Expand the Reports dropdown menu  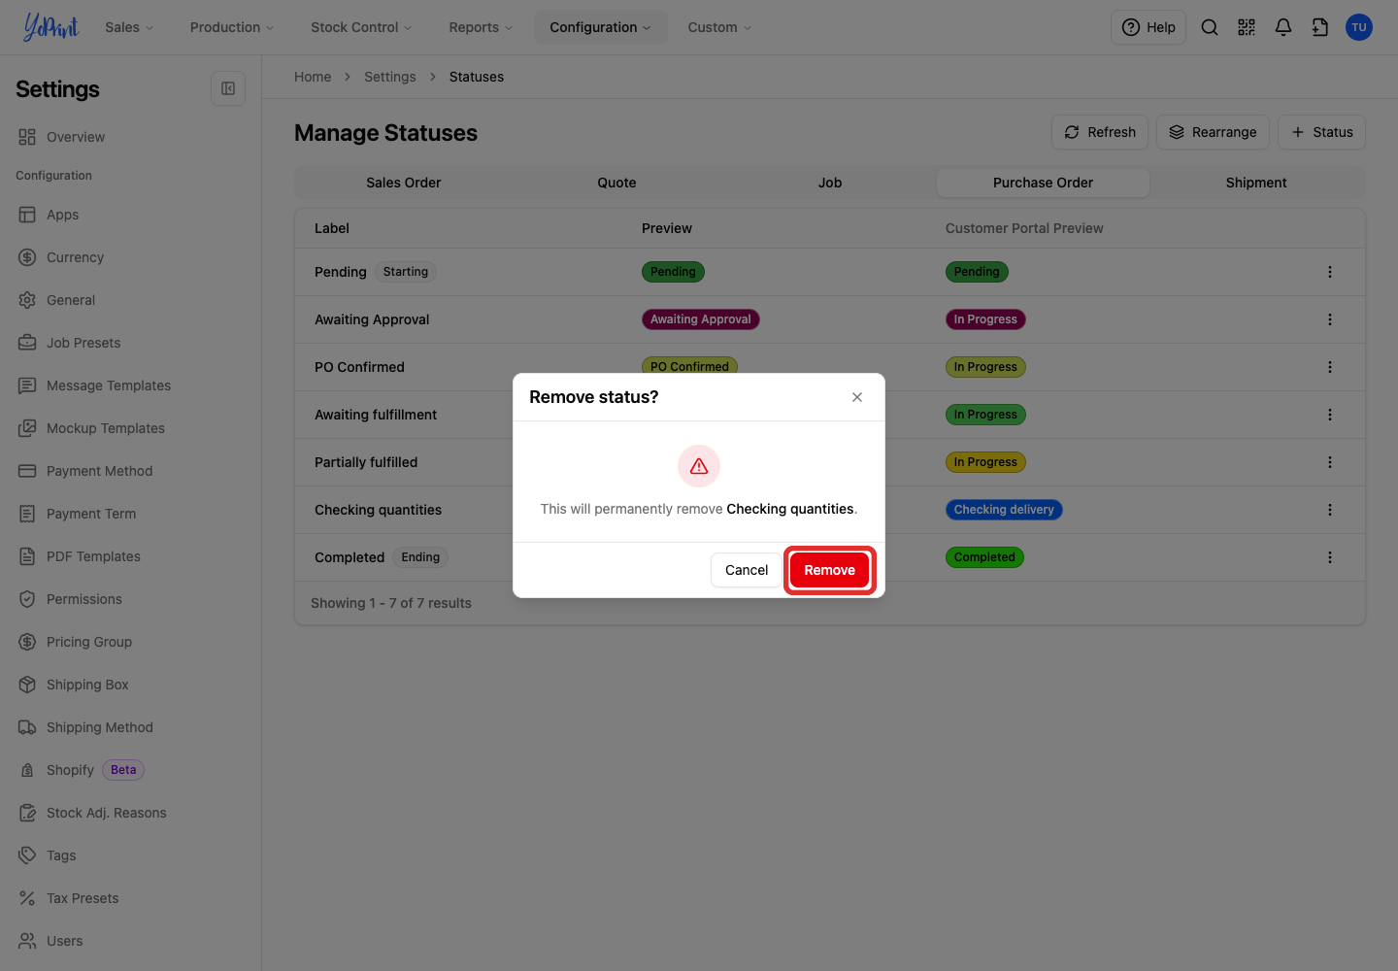click(x=481, y=27)
